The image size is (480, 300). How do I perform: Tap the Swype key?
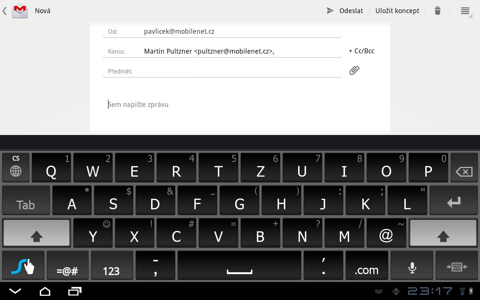click(23, 265)
